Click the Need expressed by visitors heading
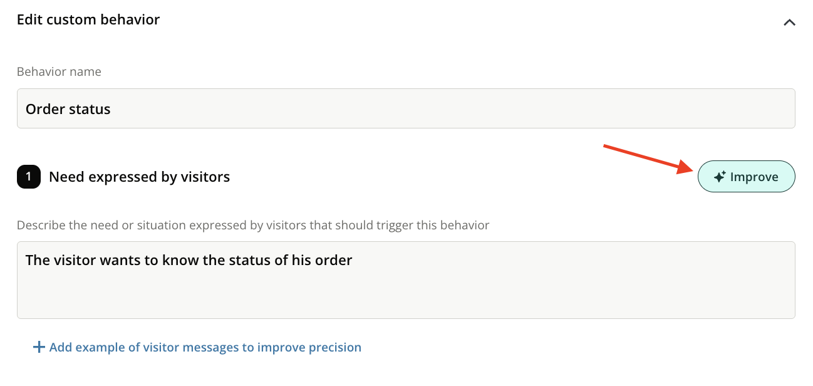Image resolution: width=813 pixels, height=386 pixels. [x=139, y=177]
